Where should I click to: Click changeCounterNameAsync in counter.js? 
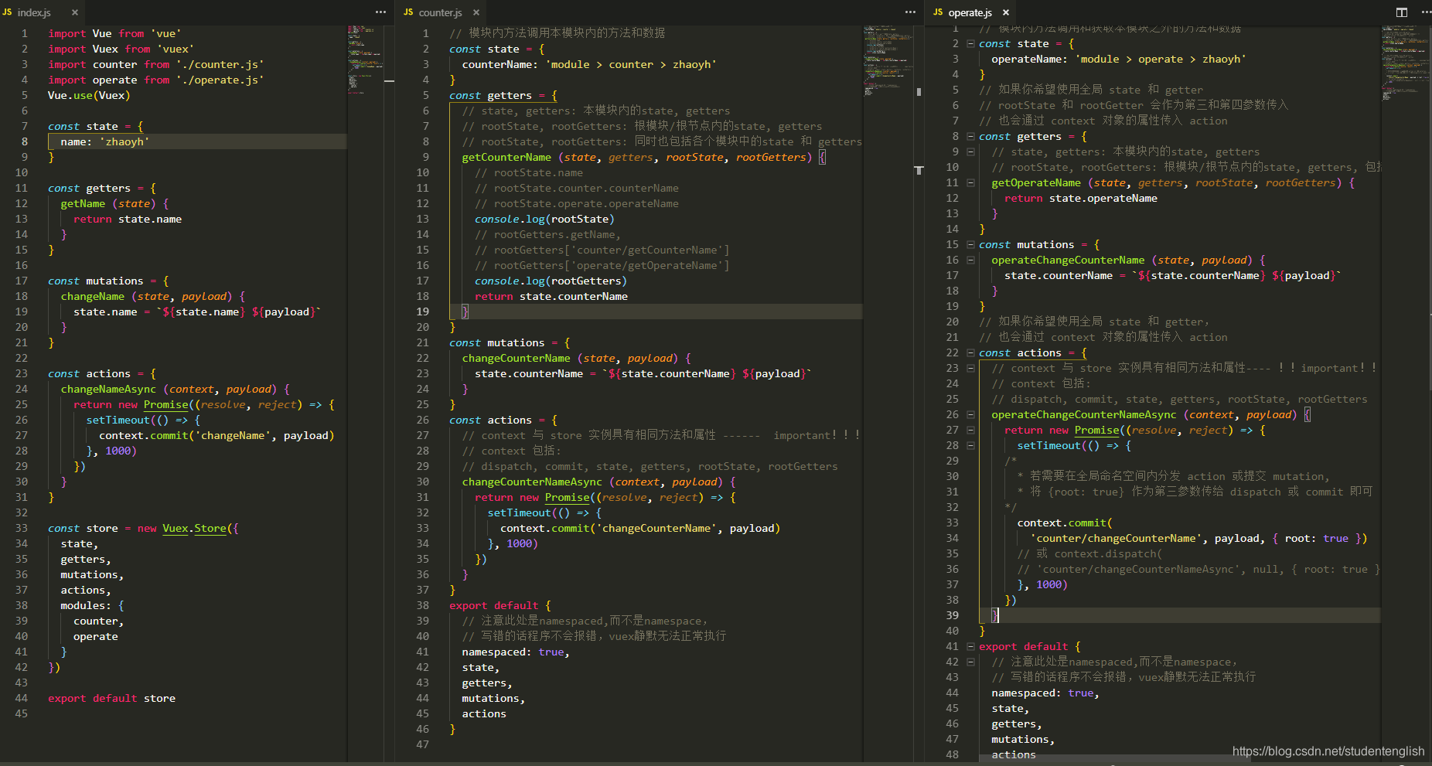(x=532, y=482)
